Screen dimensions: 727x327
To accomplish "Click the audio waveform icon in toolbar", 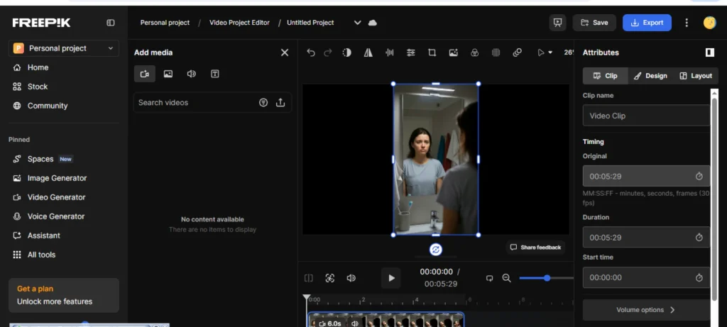I will click(x=389, y=52).
